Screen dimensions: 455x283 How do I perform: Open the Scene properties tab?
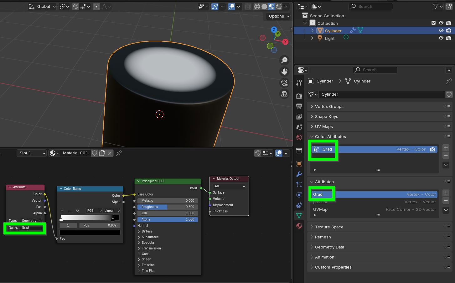299,127
